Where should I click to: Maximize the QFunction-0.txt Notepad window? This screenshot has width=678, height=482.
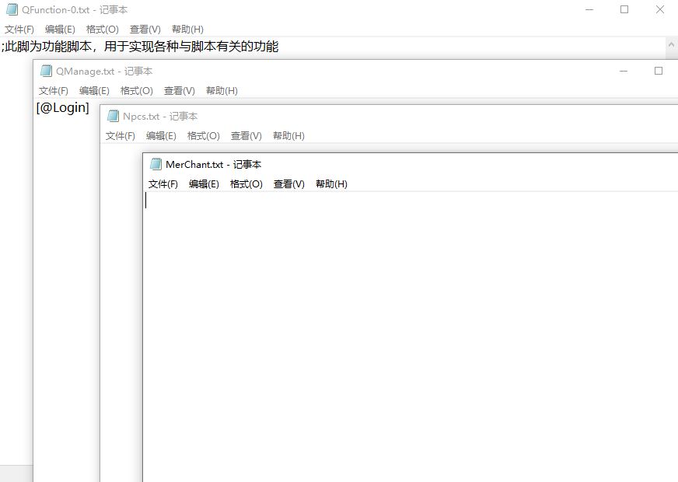pos(624,10)
